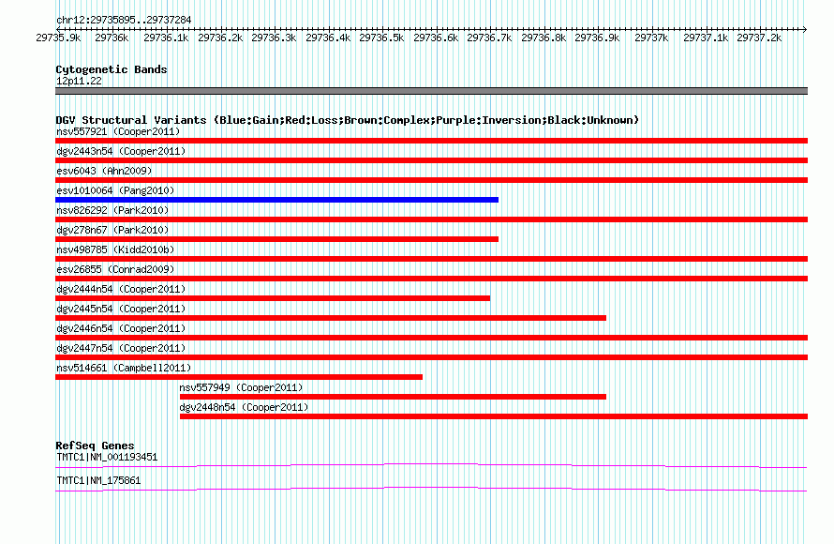This screenshot has width=834, height=544.
Task: Open the dgv2447n54 (Cooper2011) label
Action: click(121, 348)
